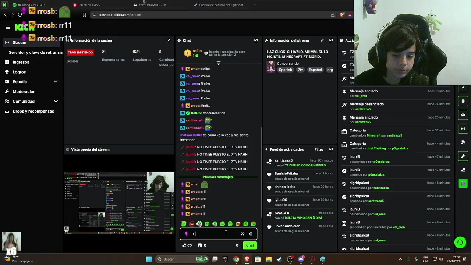Click the Spanish stream tag
Image resolution: width=471 pixels, height=265 pixels.
(285, 70)
